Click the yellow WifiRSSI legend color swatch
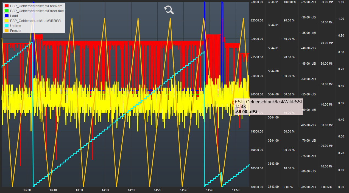 (7, 21)
